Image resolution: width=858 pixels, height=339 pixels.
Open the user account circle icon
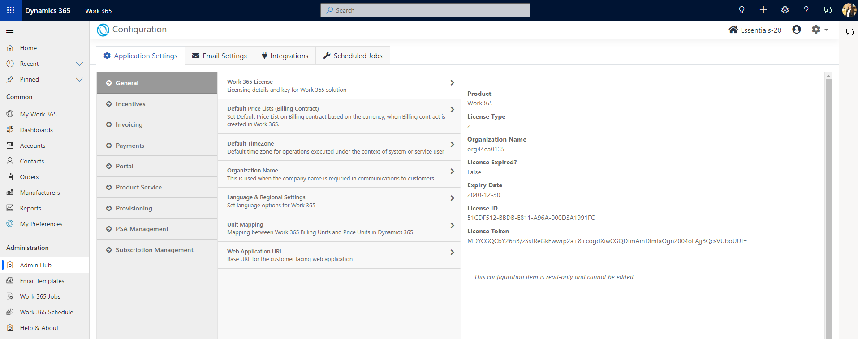coord(797,30)
